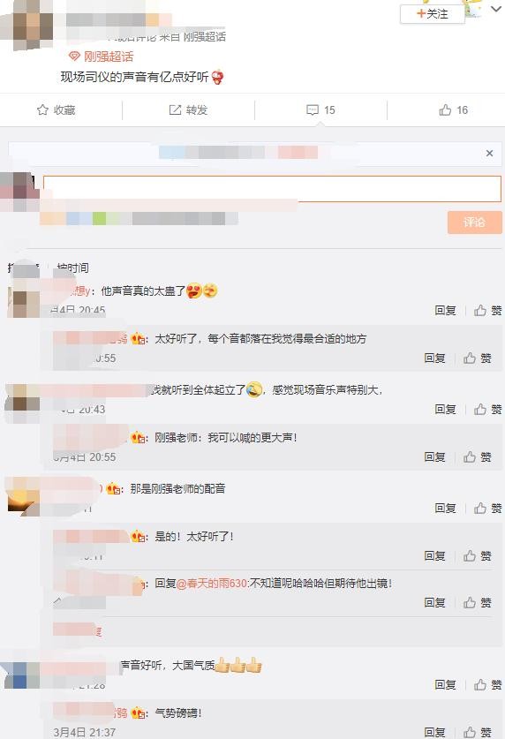Reply to comment 他声音真的太蛊了
The height and width of the screenshot is (739, 505).
click(x=445, y=310)
